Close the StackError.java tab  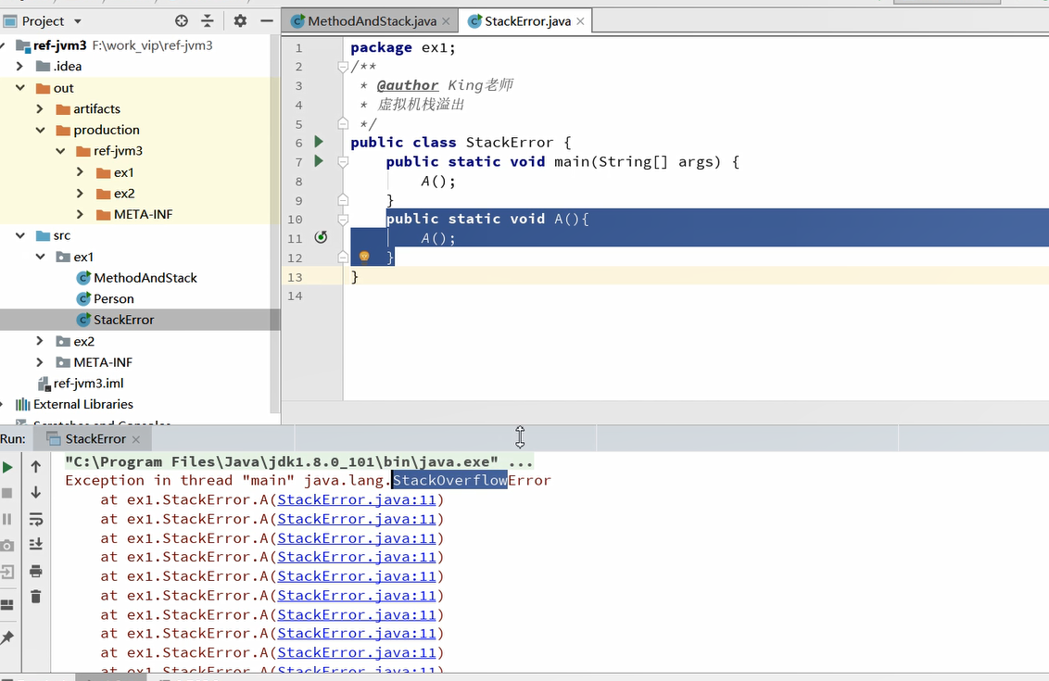click(581, 21)
